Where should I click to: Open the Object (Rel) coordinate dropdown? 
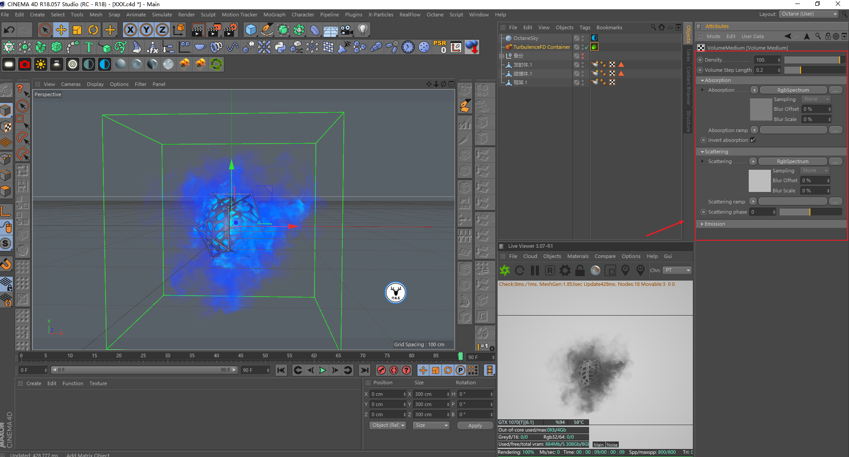[x=388, y=426]
